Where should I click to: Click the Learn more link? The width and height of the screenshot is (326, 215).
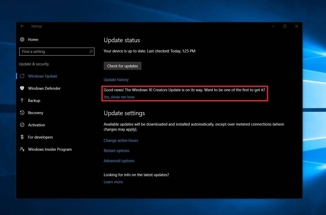point(113,182)
